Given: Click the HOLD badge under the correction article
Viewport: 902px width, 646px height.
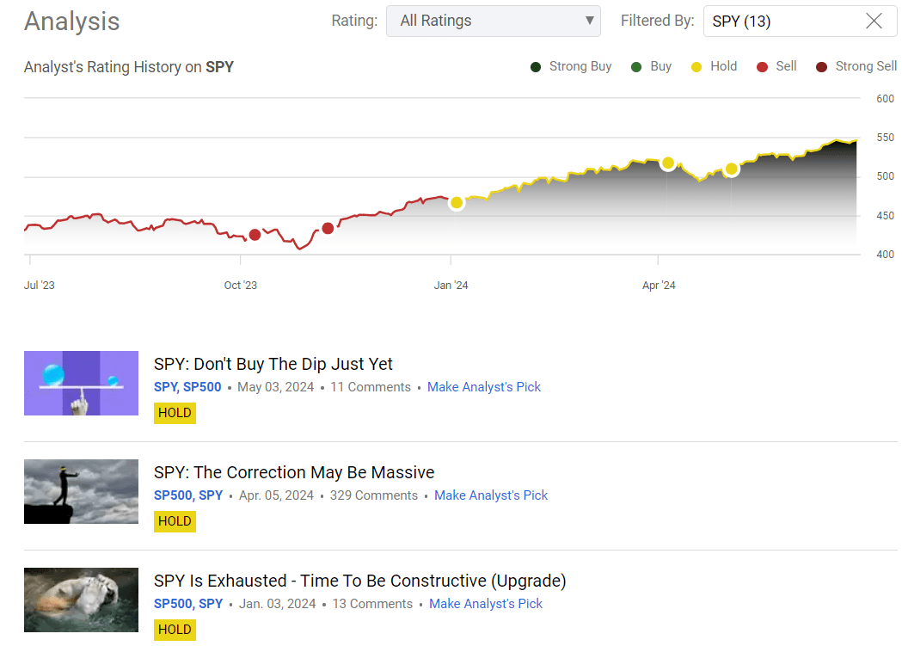Looking at the screenshot, I should coord(175,521).
